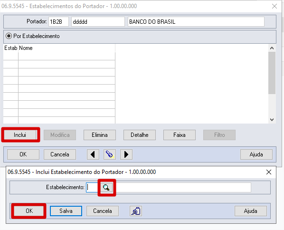
Task: Click the Elimina button
Action: point(100,135)
